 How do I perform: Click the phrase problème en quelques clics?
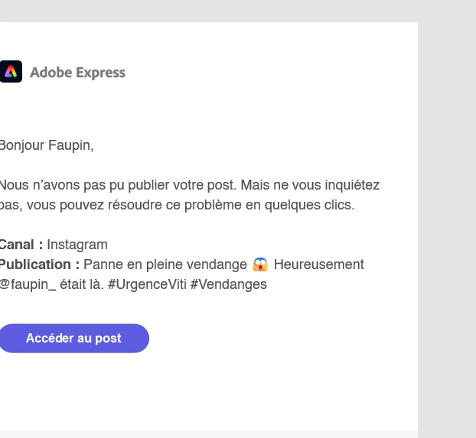click(269, 206)
